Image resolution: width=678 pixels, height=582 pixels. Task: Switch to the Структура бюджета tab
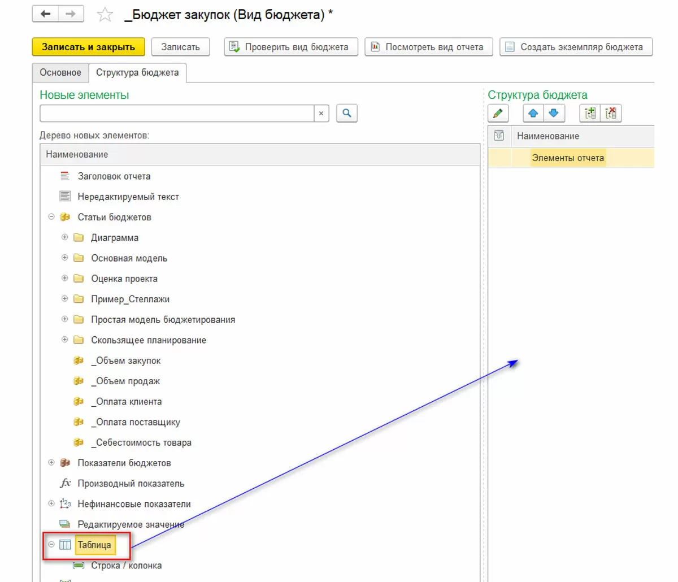coord(137,72)
